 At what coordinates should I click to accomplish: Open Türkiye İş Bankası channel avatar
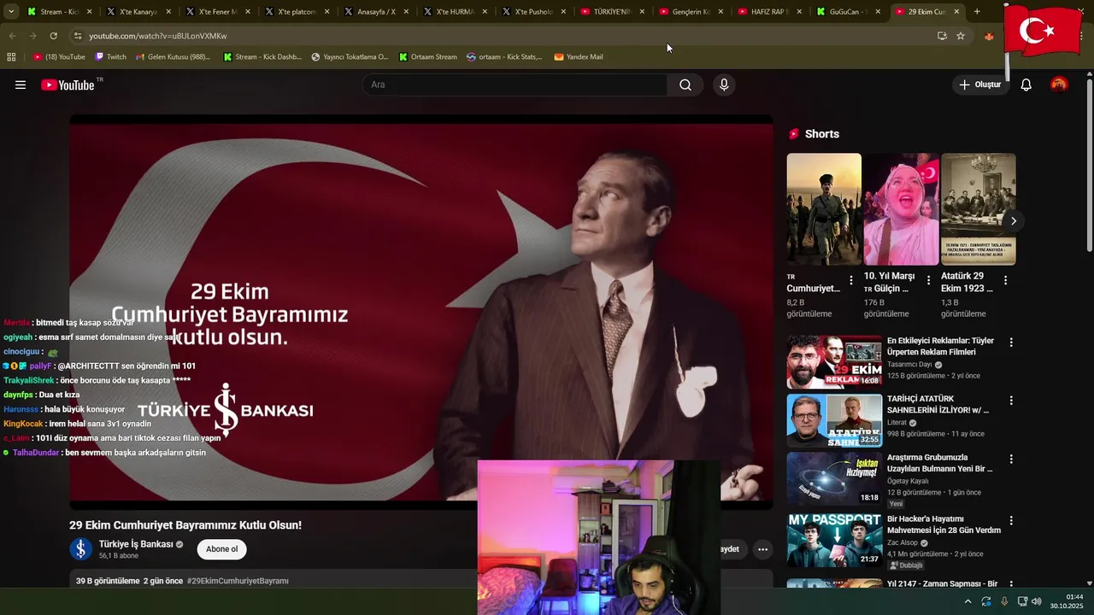(x=80, y=549)
